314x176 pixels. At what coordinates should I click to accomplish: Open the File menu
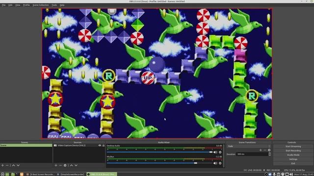(3, 5)
